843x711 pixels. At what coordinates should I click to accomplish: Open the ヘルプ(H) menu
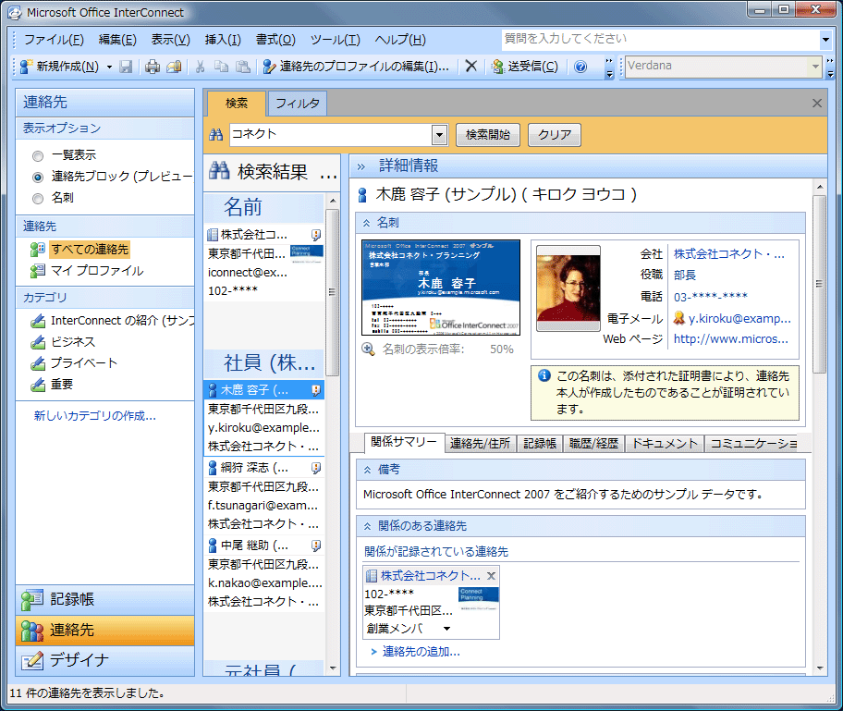tap(400, 39)
